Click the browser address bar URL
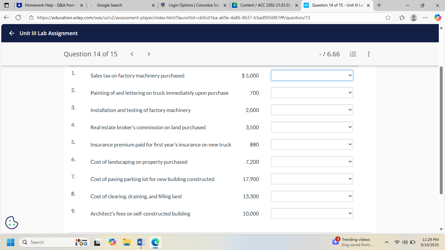Viewport: 445px width, 250px height. 174,18
